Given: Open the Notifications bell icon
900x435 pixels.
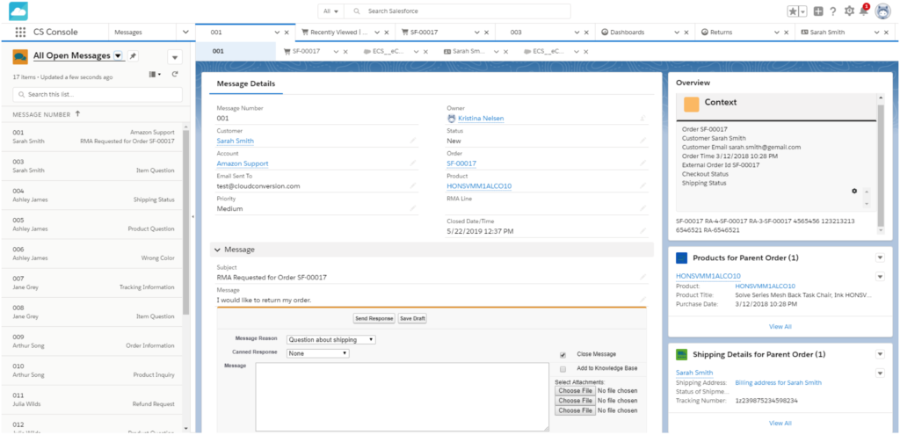Looking at the screenshot, I should pyautogui.click(x=864, y=11).
